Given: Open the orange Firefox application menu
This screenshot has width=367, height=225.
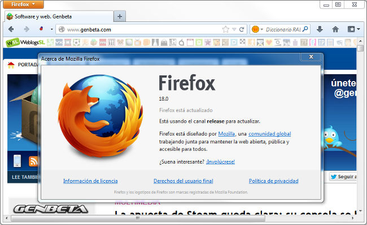Looking at the screenshot, I should coord(23,4).
